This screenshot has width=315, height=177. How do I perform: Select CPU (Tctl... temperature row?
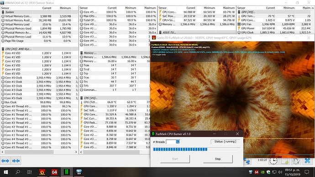tap(115, 102)
